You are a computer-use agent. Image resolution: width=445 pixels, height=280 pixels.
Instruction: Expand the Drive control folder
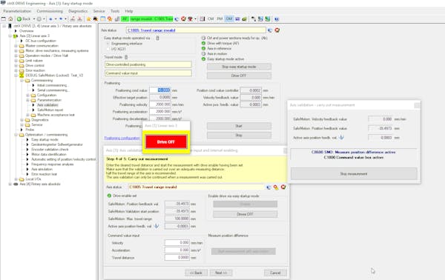(16, 65)
